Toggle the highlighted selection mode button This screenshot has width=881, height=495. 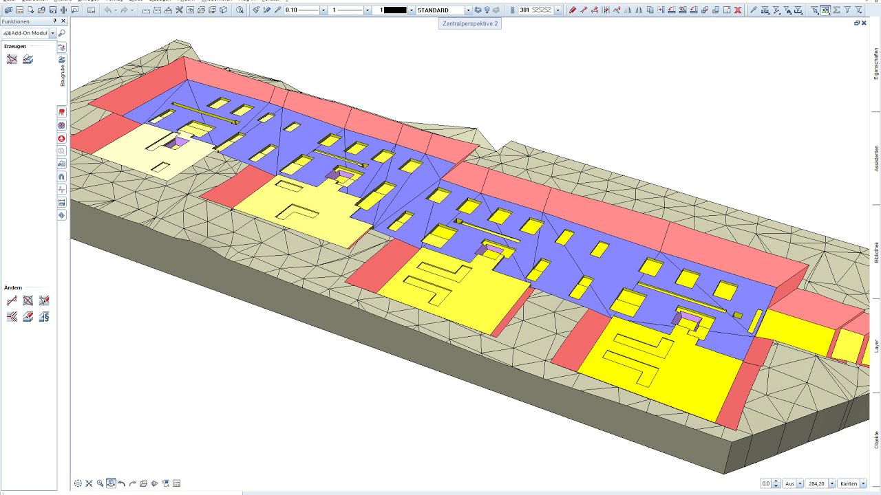pos(825,10)
